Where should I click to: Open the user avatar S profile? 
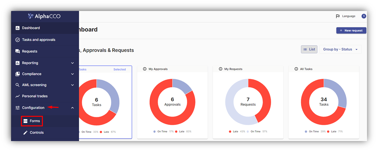[364, 16]
